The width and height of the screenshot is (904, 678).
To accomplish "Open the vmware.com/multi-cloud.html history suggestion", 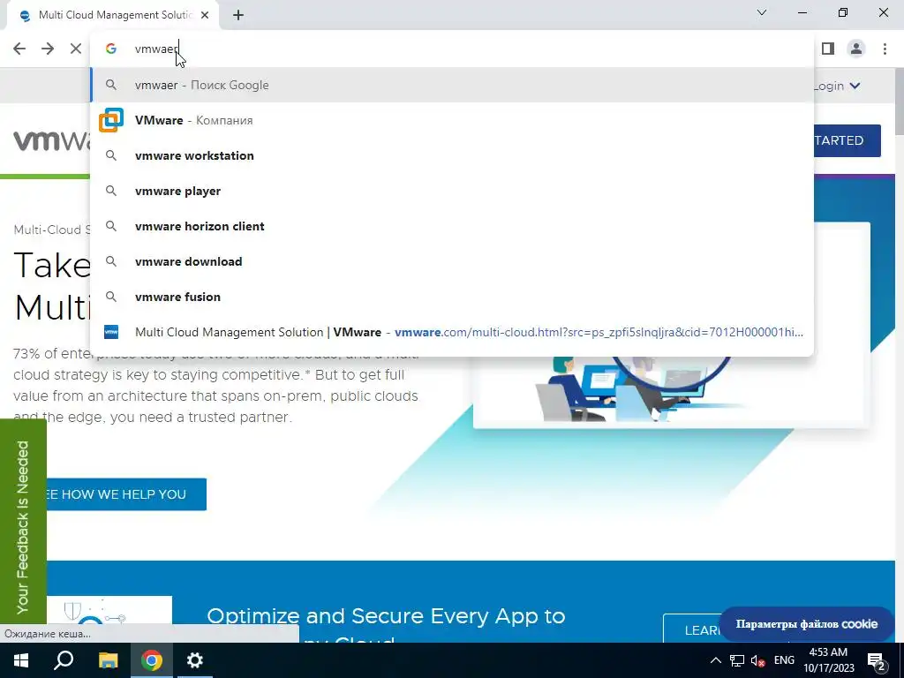I will point(452,332).
